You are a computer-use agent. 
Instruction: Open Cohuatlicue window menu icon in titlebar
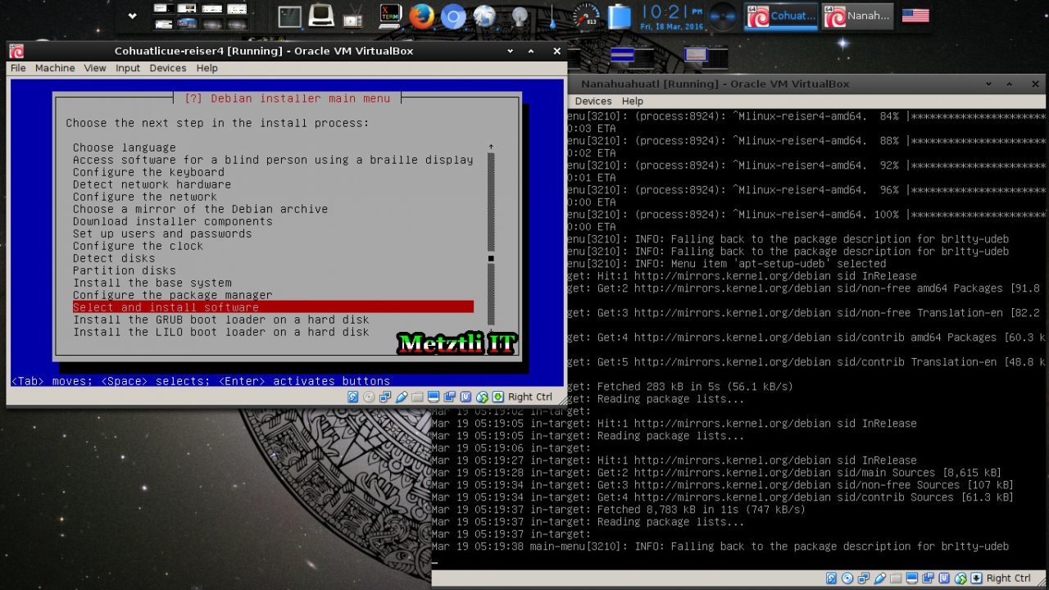(16, 51)
